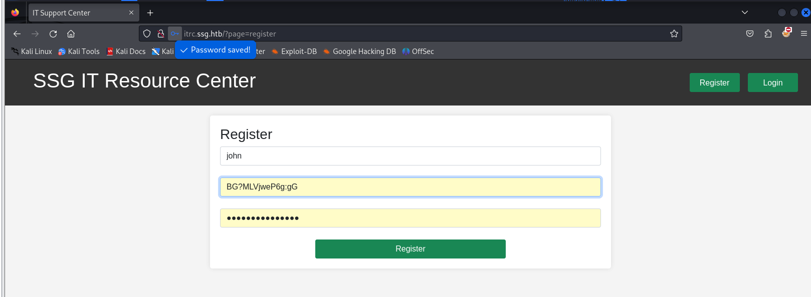Open the Firefox application menu
The height and width of the screenshot is (297, 811).
804,33
